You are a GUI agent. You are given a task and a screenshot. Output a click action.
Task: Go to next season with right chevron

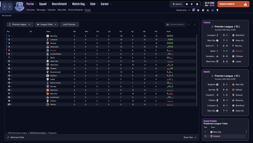click(x=195, y=24)
